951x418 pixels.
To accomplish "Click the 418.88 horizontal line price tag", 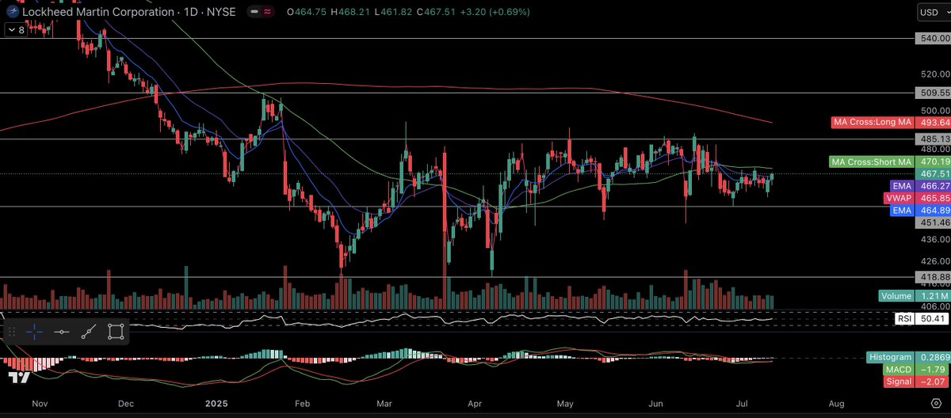I will [932, 277].
